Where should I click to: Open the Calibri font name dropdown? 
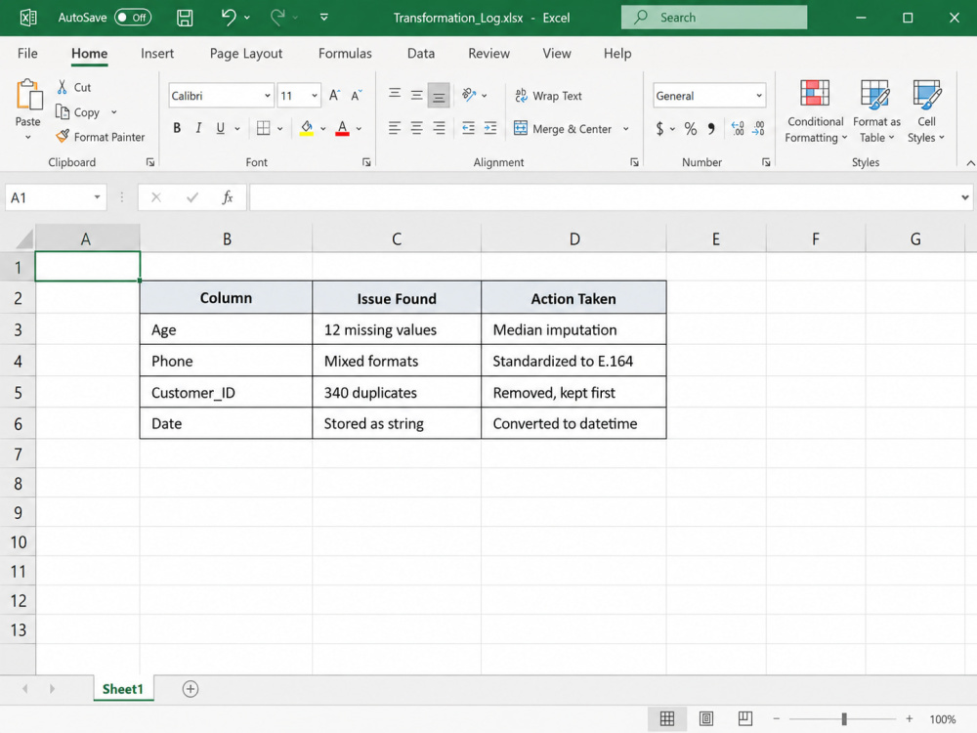268,96
